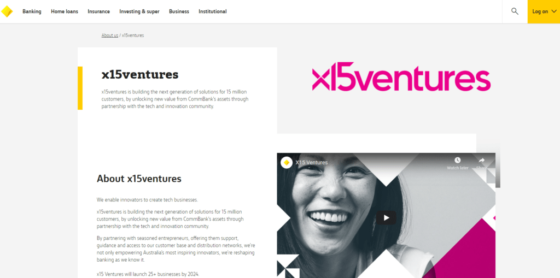The width and height of the screenshot is (560, 278).
Task: Click the x15ventures pink logo image
Action: (401, 76)
